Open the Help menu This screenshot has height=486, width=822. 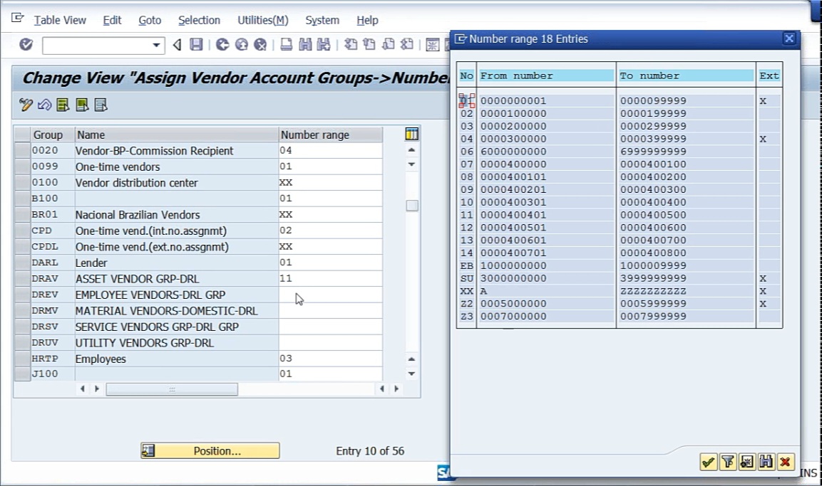(367, 20)
